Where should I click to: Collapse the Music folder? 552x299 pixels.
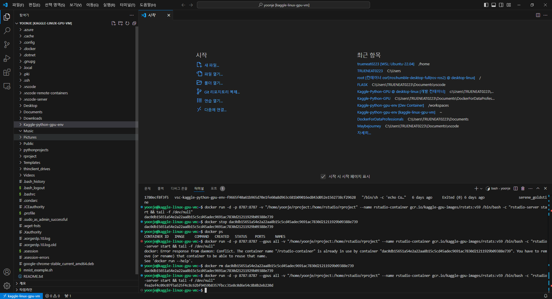tap(76, 131)
